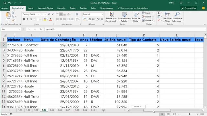Click the Diga-me search box
The width and height of the screenshot is (207, 116).
coord(133,8)
